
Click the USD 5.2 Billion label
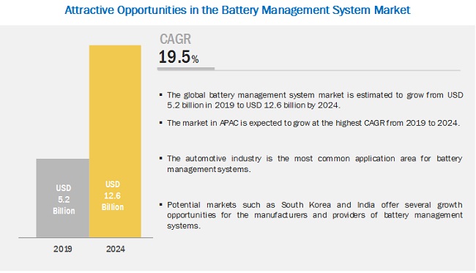pyautogui.click(x=64, y=199)
